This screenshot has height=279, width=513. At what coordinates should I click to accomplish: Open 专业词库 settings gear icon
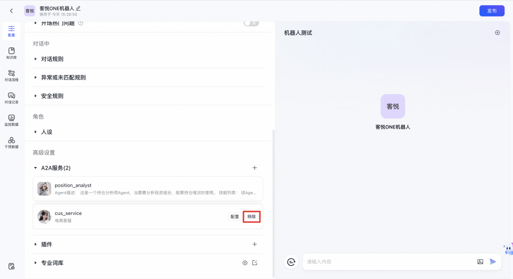(245, 263)
